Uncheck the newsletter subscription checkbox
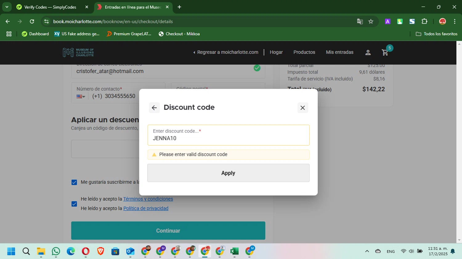 [x=74, y=182]
